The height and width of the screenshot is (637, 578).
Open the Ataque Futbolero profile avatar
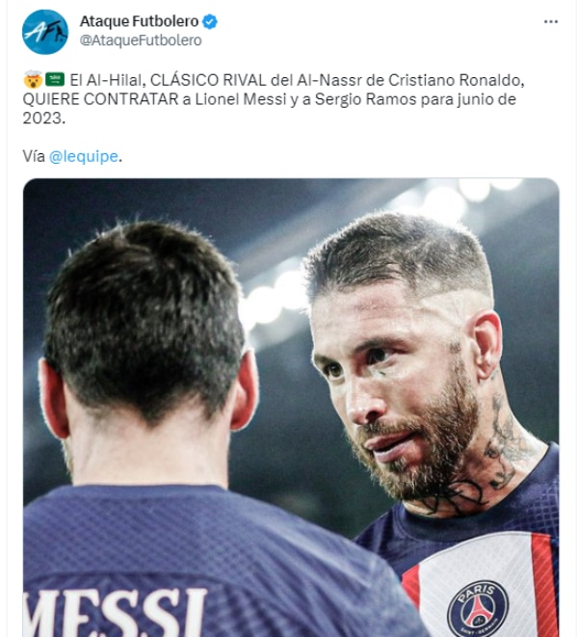coord(45,32)
